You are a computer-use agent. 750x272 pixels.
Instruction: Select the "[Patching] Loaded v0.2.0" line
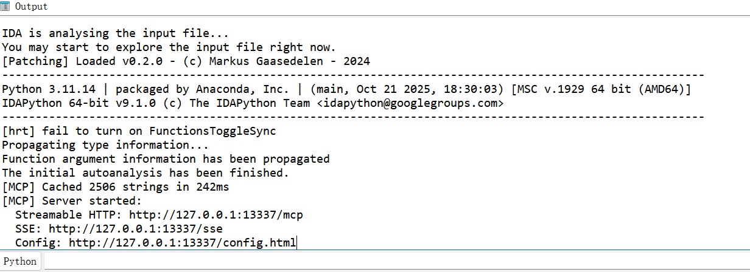(186, 61)
